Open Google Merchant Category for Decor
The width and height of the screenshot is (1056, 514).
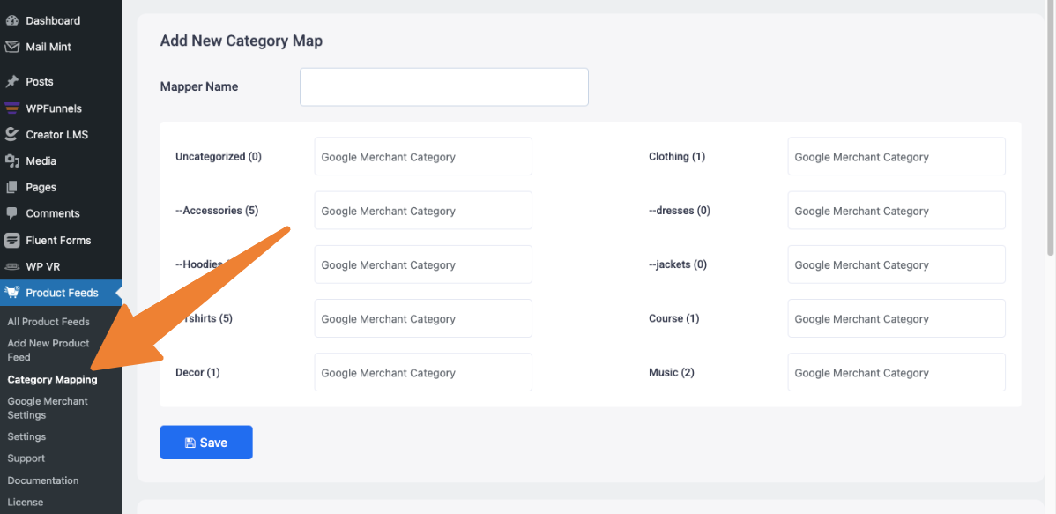tap(423, 373)
